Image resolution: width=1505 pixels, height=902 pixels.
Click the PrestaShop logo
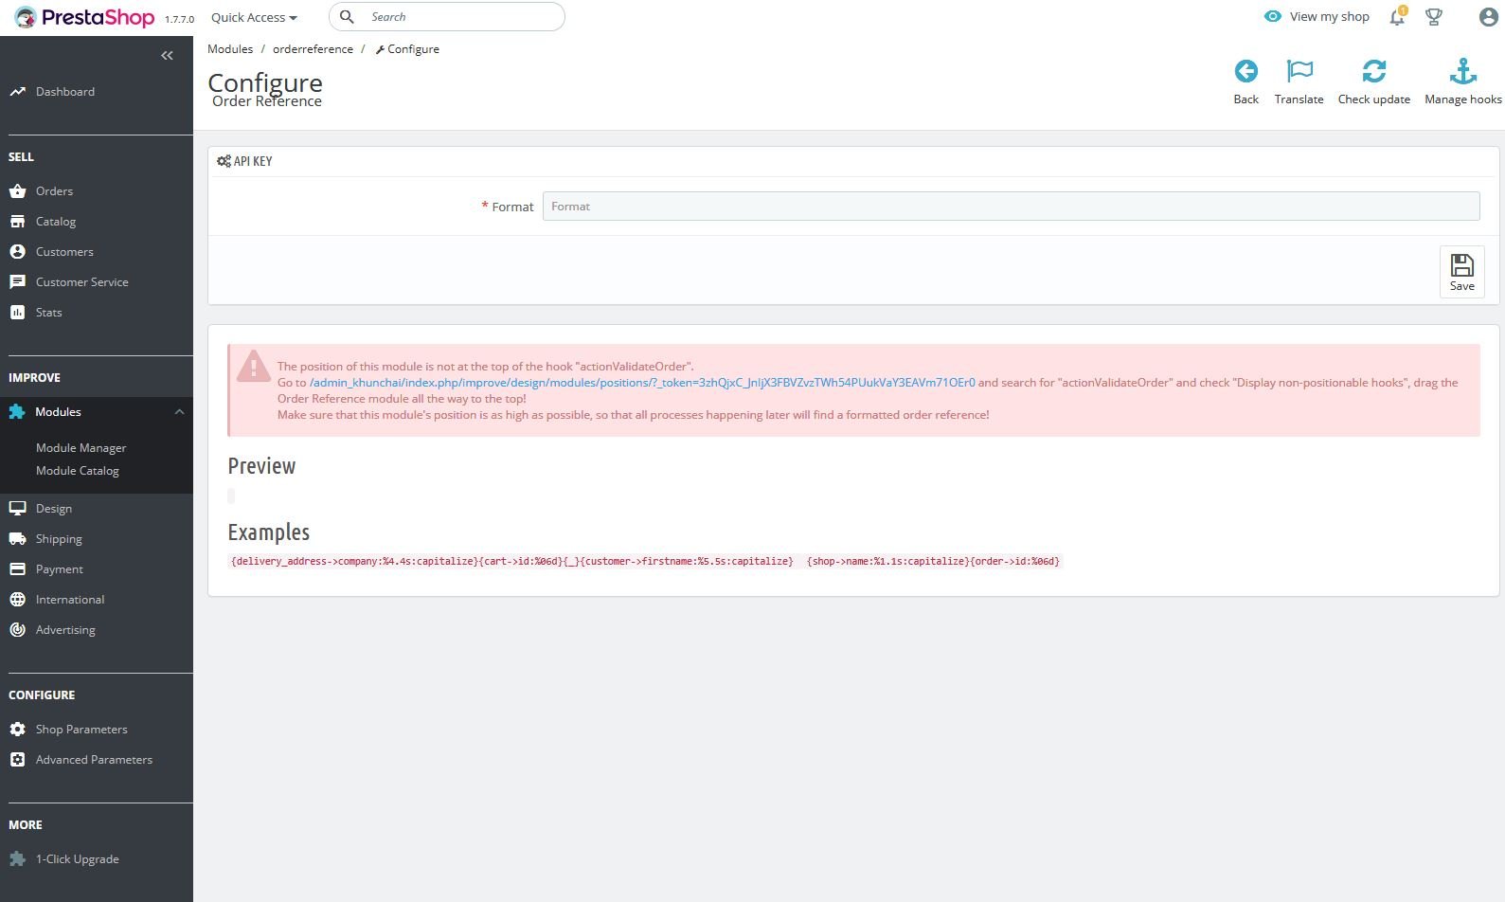tap(84, 17)
